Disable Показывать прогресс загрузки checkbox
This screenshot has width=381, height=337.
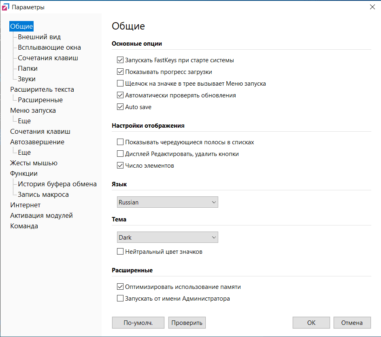click(x=120, y=72)
